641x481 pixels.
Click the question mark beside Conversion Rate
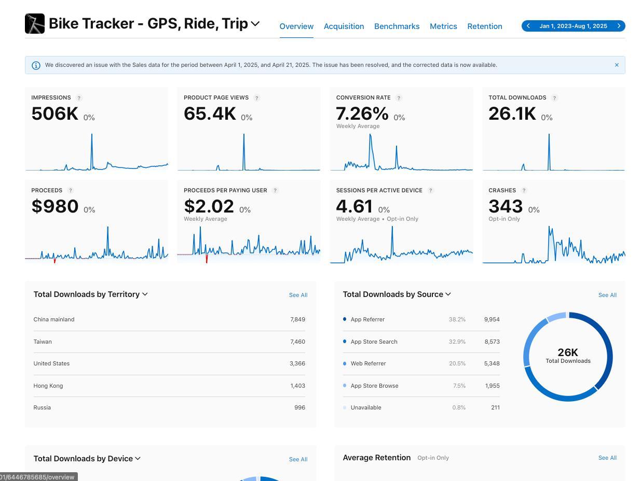[399, 97]
